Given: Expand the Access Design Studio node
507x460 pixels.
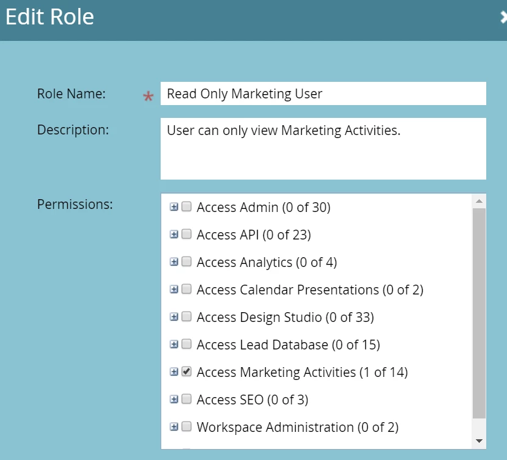Looking at the screenshot, I should 174,317.
